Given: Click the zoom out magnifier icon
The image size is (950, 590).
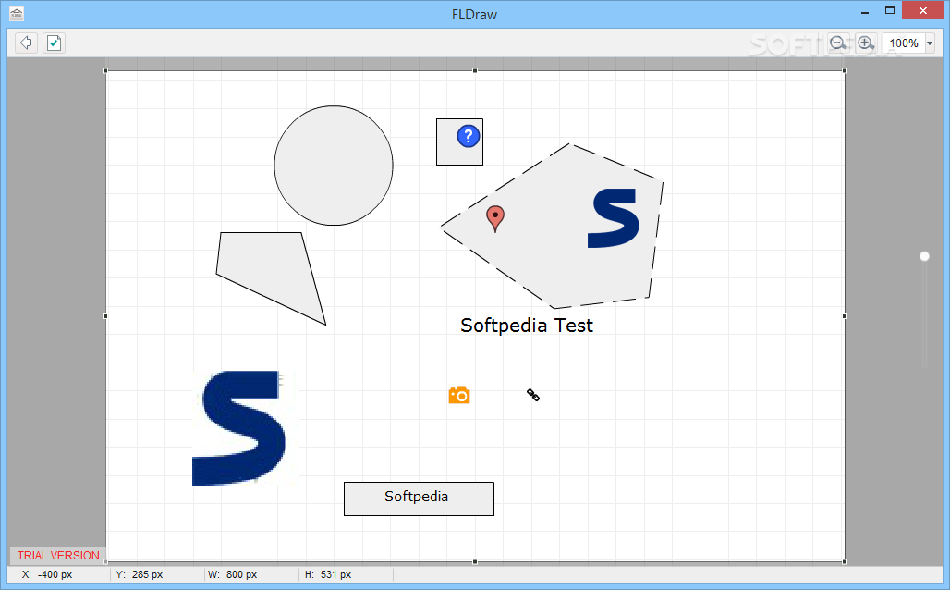Looking at the screenshot, I should click(838, 43).
